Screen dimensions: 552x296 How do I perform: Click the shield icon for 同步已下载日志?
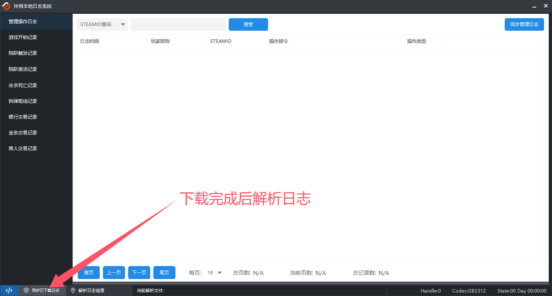click(x=26, y=290)
